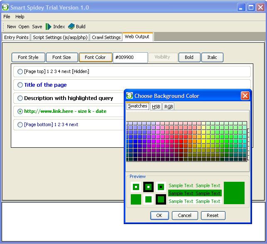267x244 pixels.
Task: Click New in the toolbar
Action: [x=12, y=27]
